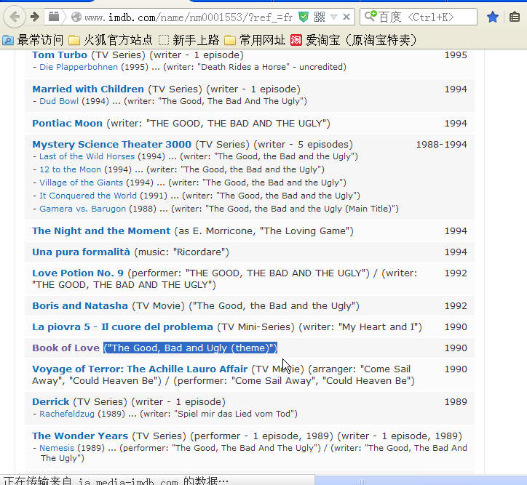Open the Gamera vs. Barugon link
The height and width of the screenshot is (485, 527).
coord(82,209)
